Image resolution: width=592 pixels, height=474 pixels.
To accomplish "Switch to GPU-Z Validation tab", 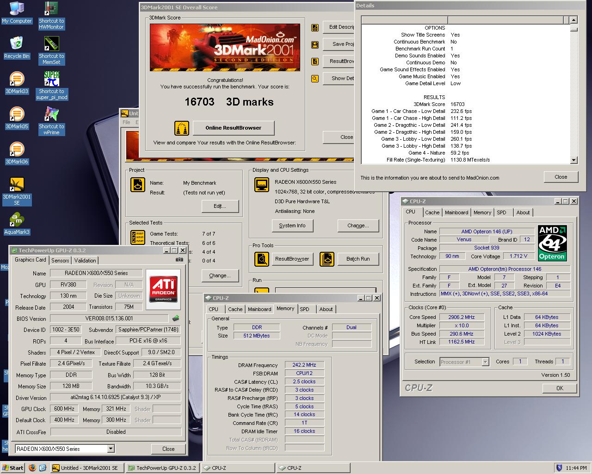I will point(85,261).
